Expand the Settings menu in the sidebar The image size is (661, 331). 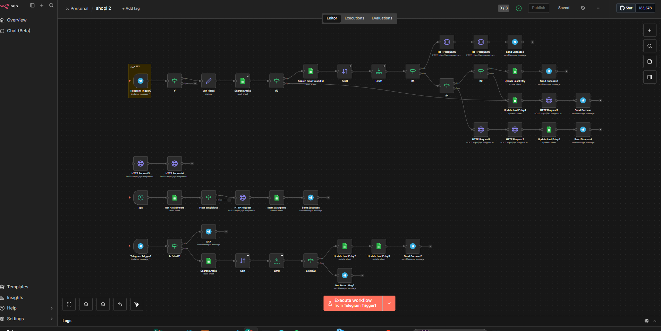[52, 319]
